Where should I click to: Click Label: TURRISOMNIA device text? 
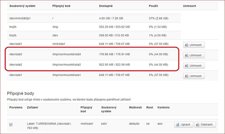coord(49,126)
